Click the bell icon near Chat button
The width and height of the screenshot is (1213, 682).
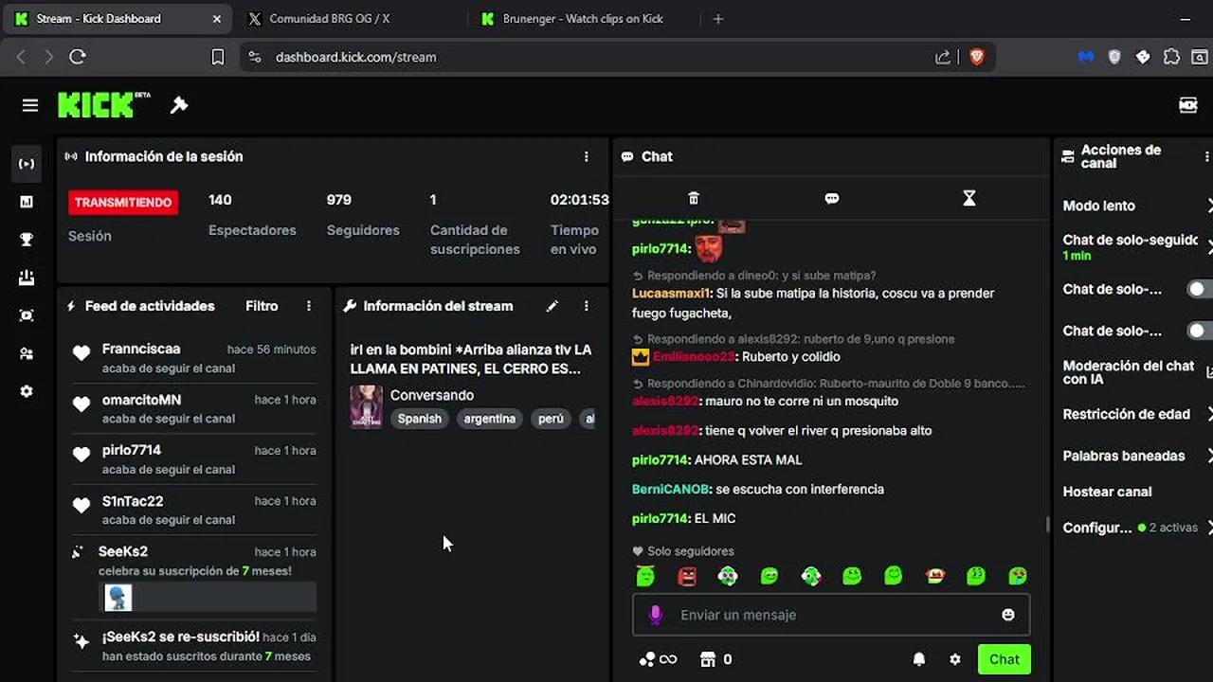click(918, 659)
